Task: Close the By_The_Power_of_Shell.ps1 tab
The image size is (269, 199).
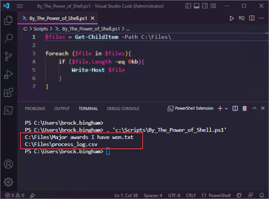Action: (x=93, y=18)
